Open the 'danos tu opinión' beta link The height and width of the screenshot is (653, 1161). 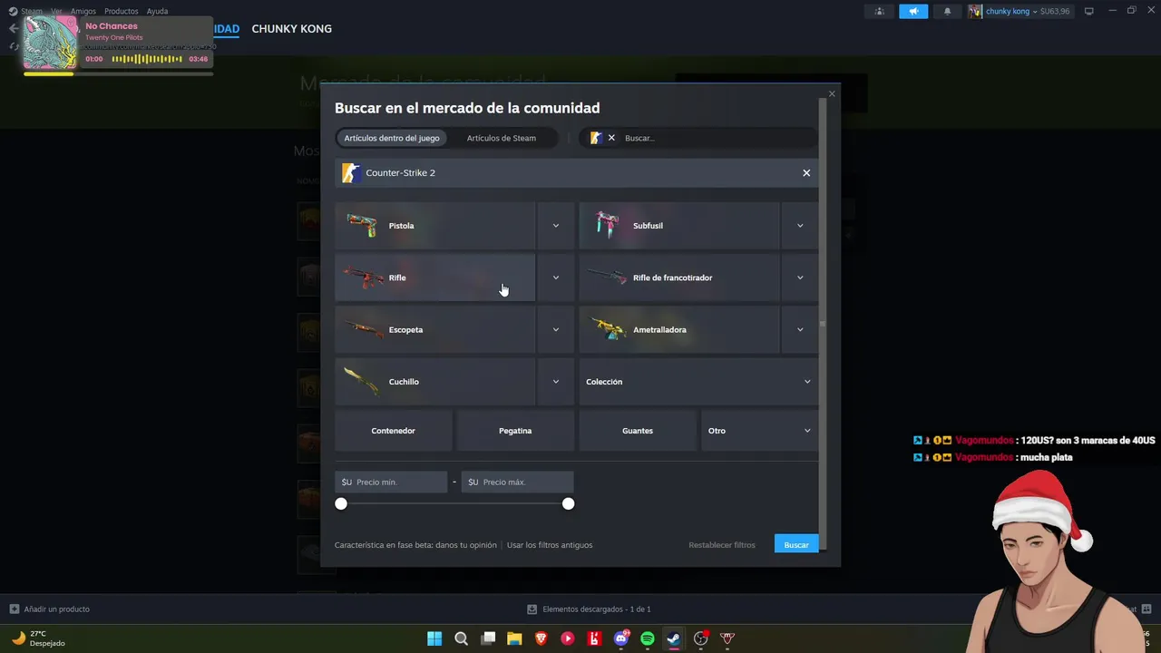point(466,545)
